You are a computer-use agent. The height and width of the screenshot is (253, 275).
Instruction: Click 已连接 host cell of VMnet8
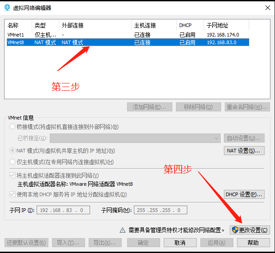pos(142,42)
